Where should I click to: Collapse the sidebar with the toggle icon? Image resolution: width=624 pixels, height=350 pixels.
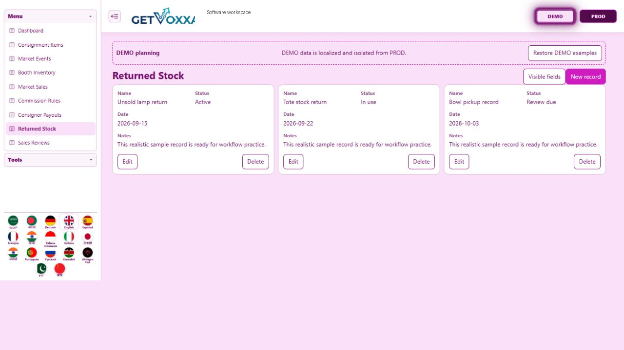coord(115,16)
